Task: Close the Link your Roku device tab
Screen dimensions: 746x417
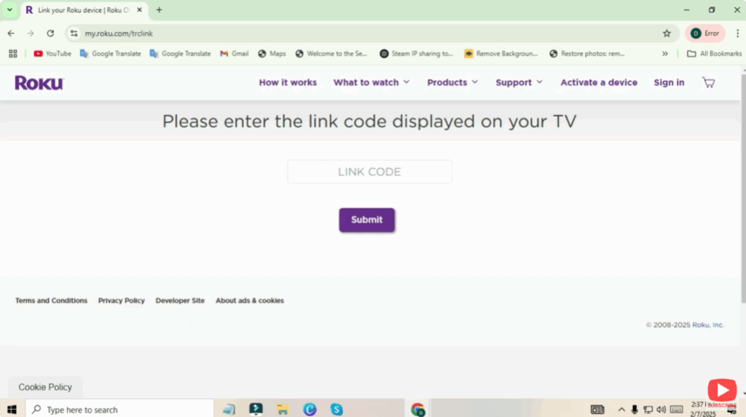Action: 139,10
